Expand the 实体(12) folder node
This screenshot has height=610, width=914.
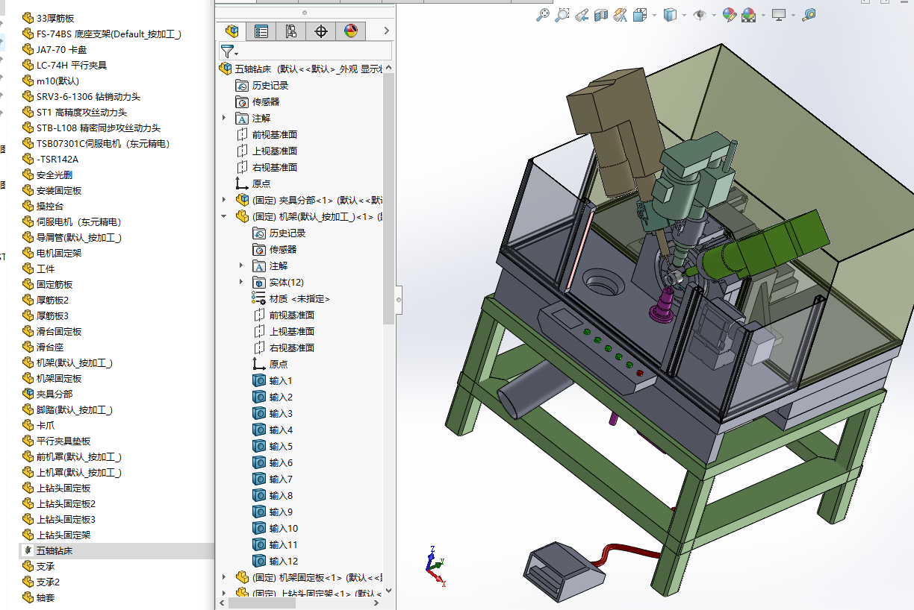pyautogui.click(x=241, y=282)
